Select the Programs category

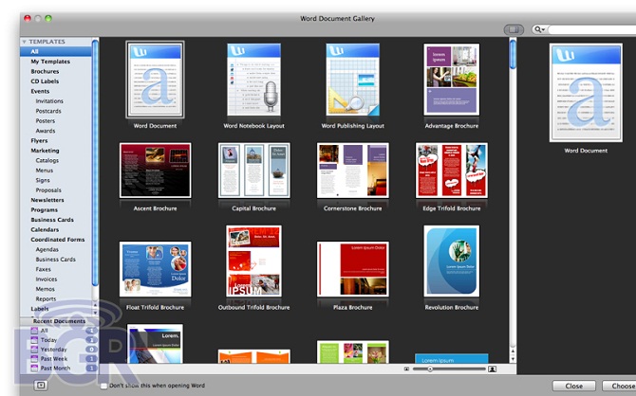[x=44, y=209]
